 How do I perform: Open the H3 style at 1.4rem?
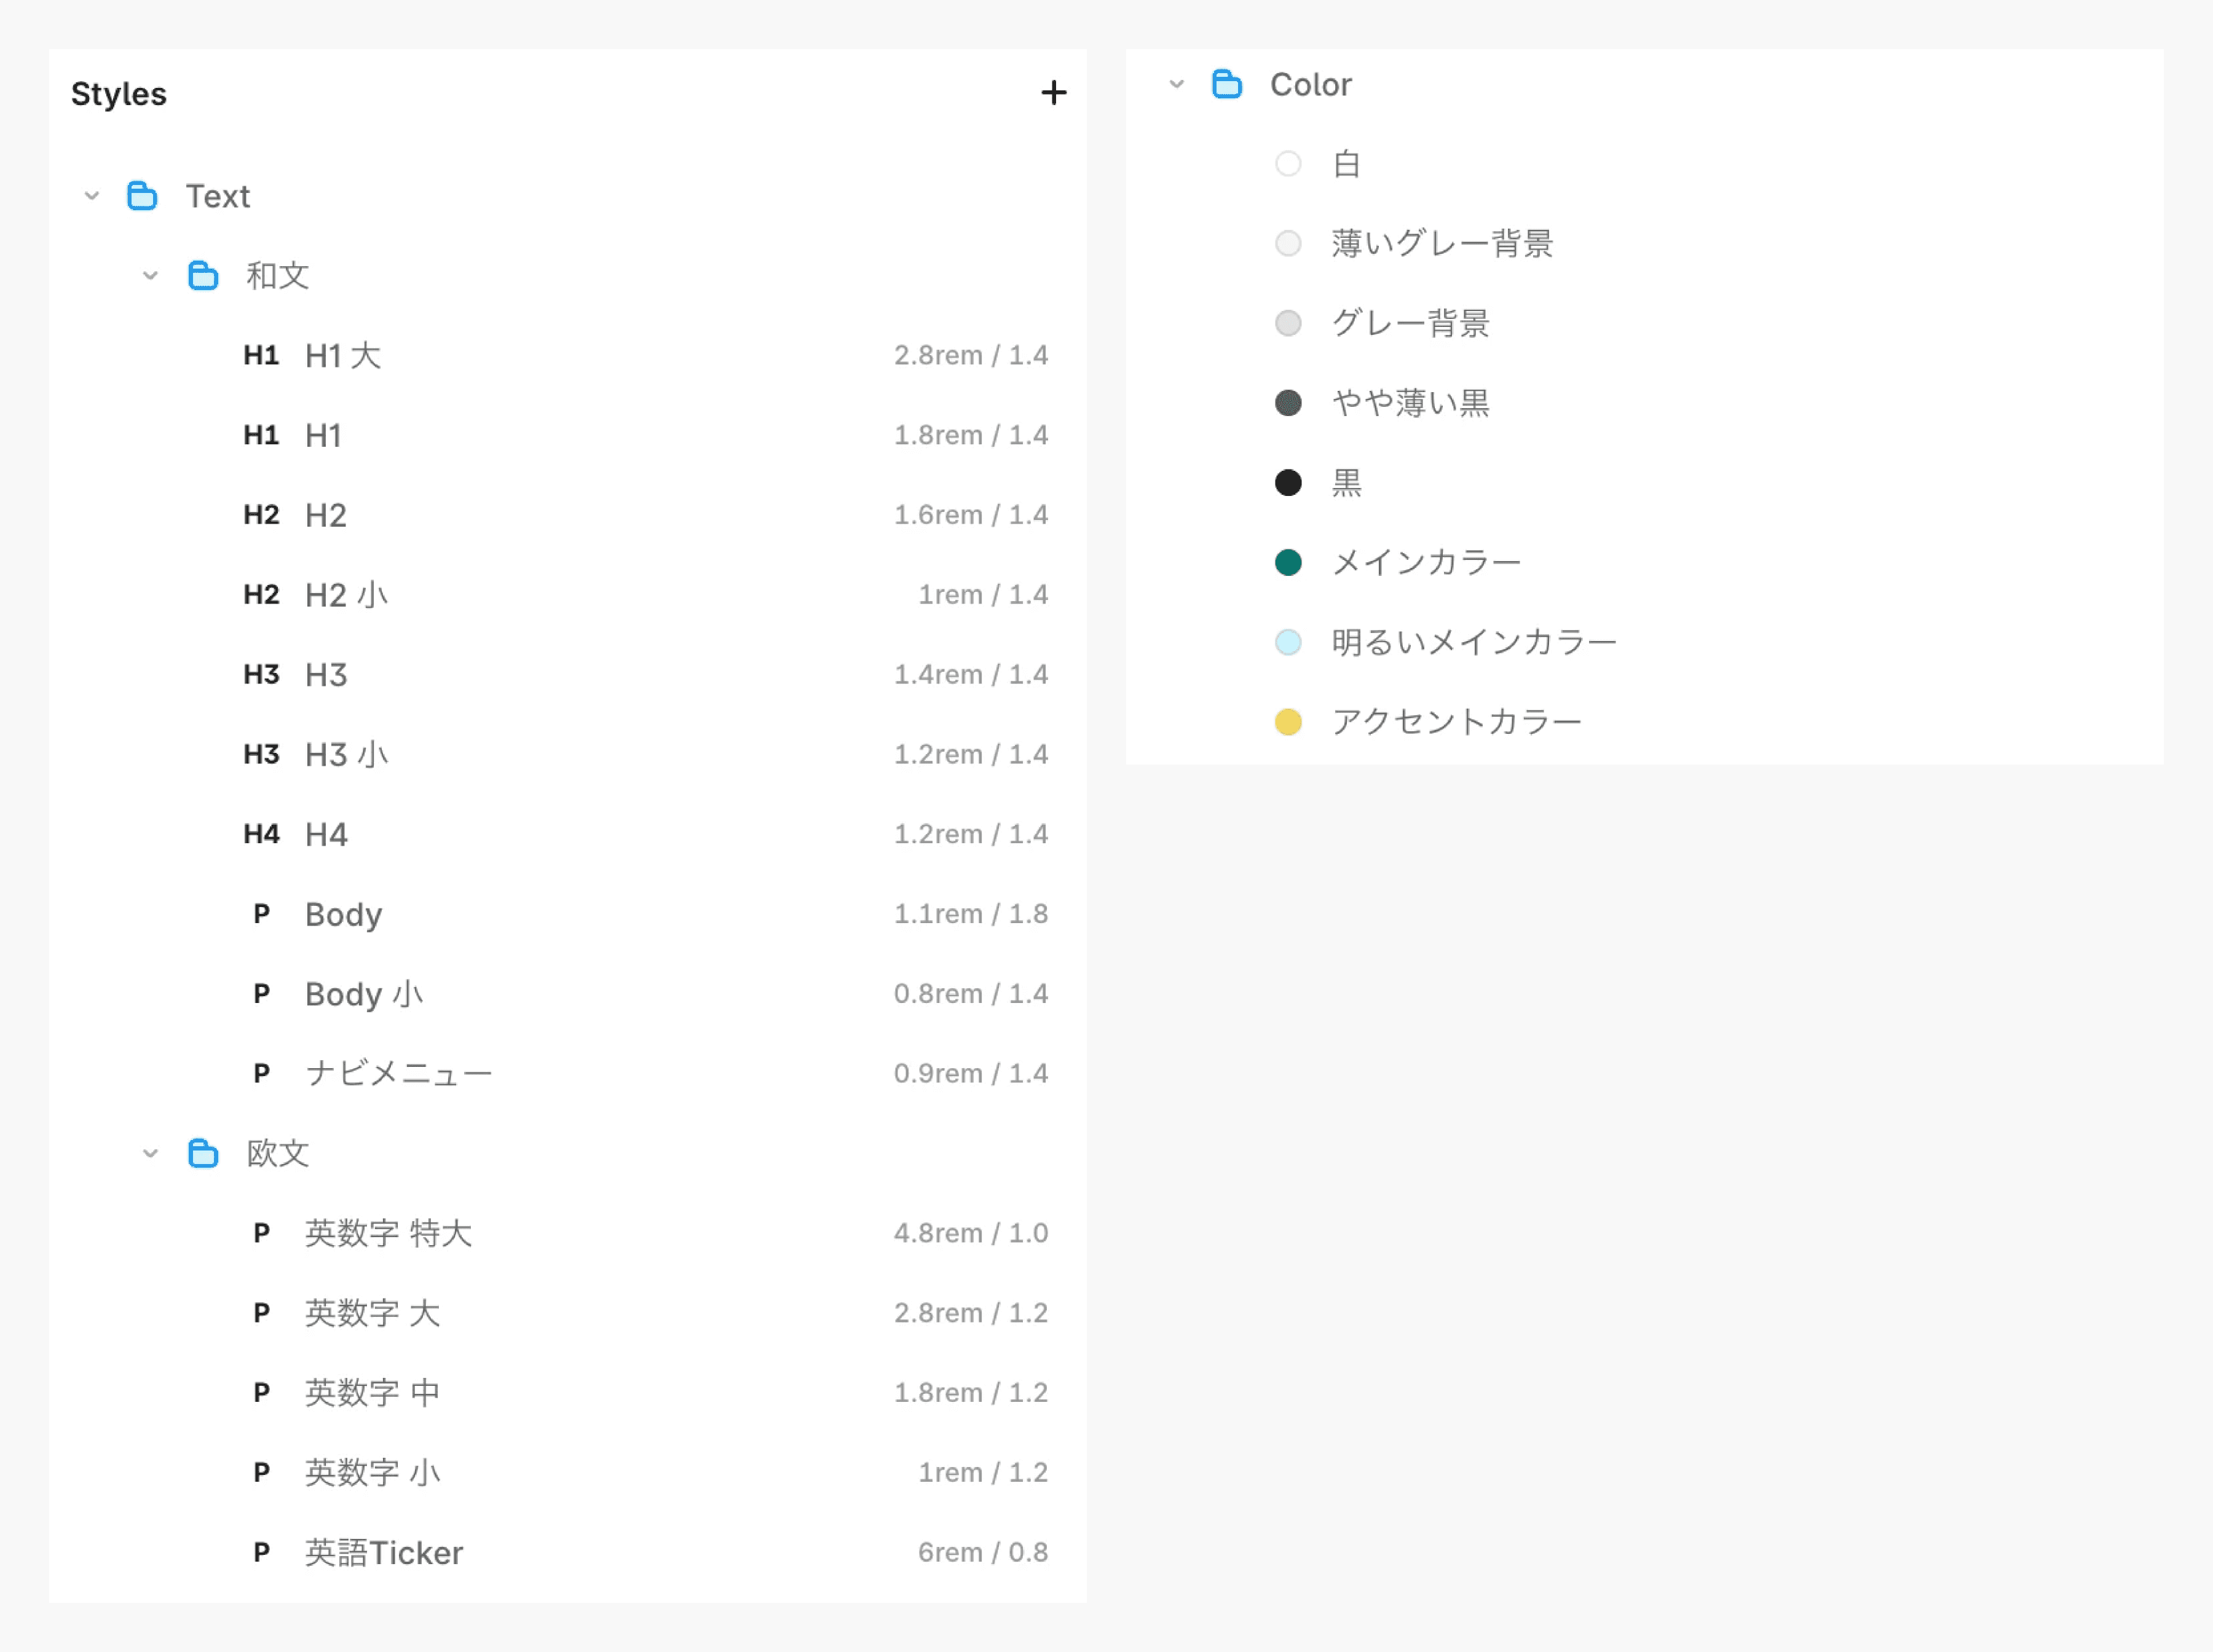coord(326,675)
